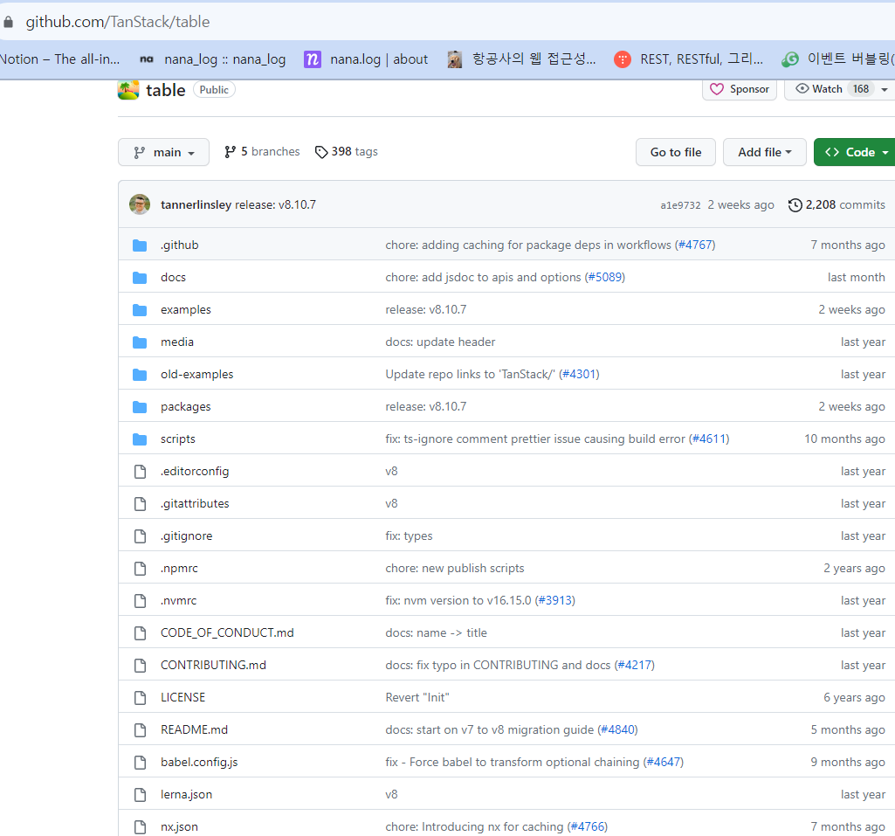Viewport: 895px width, 836px height.
Task: Click the eye icon on Watch button
Action: click(x=802, y=88)
